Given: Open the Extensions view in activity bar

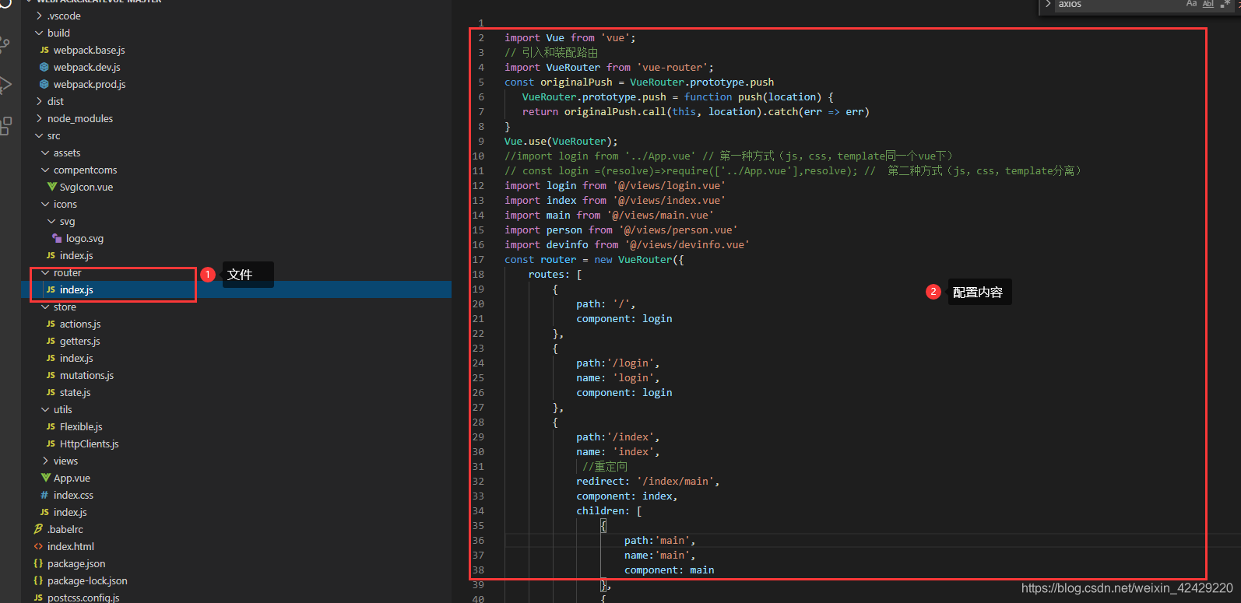Looking at the screenshot, I should pyautogui.click(x=5, y=125).
